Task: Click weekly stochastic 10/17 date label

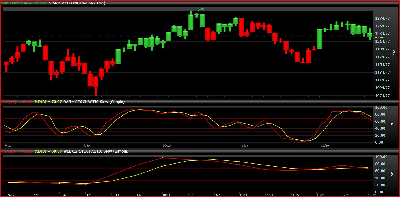Action: coord(141,195)
